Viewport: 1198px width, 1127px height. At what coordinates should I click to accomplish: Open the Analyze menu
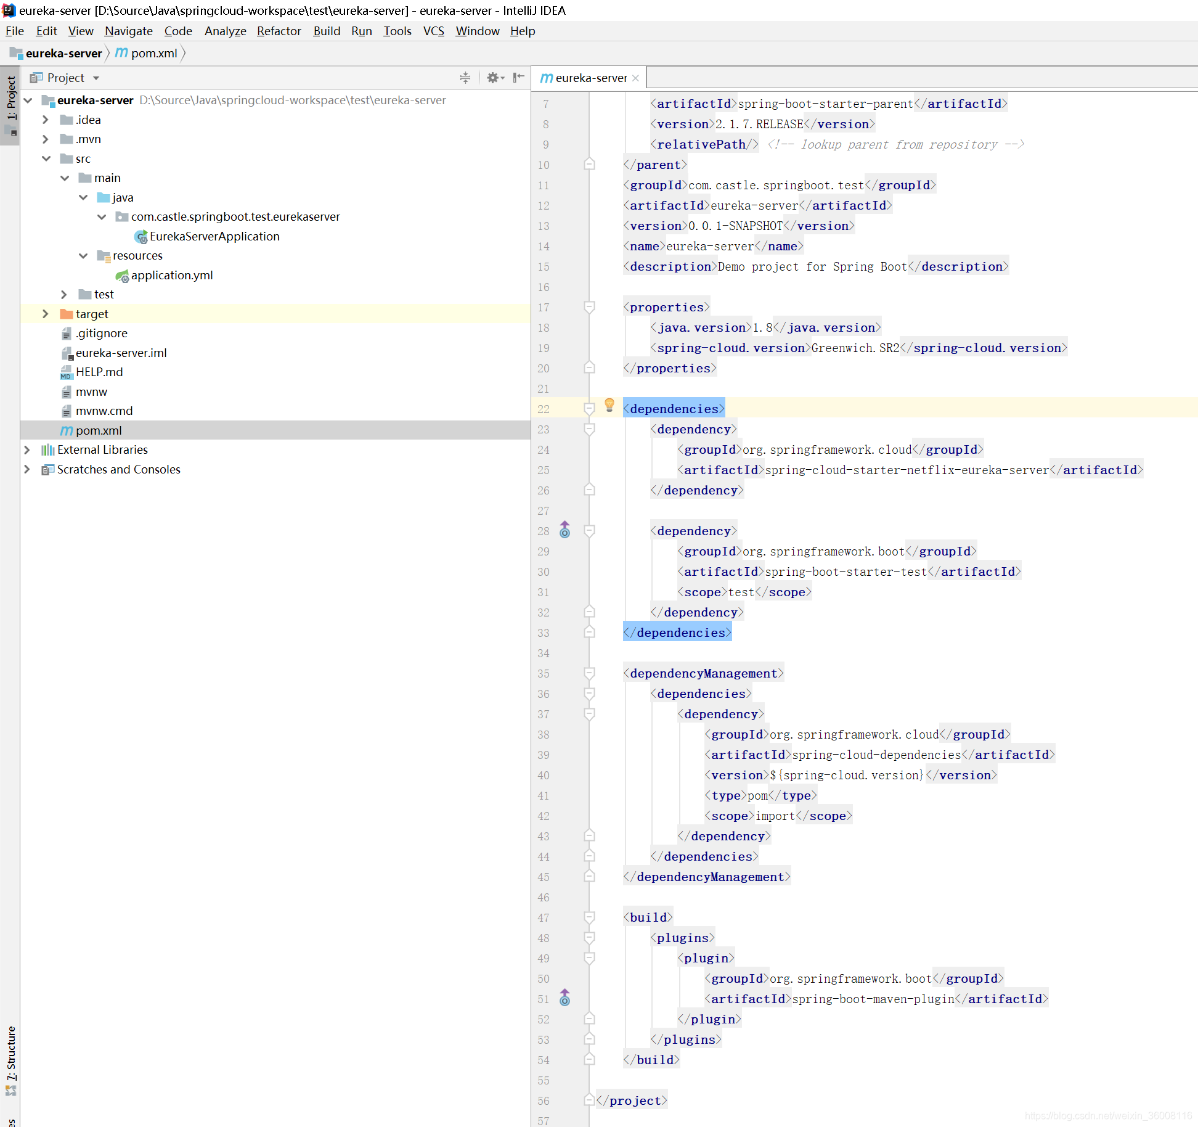click(x=226, y=31)
